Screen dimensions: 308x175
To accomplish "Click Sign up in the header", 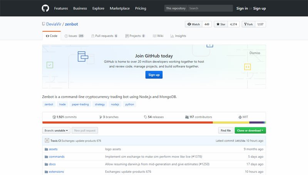I will (259, 8).
